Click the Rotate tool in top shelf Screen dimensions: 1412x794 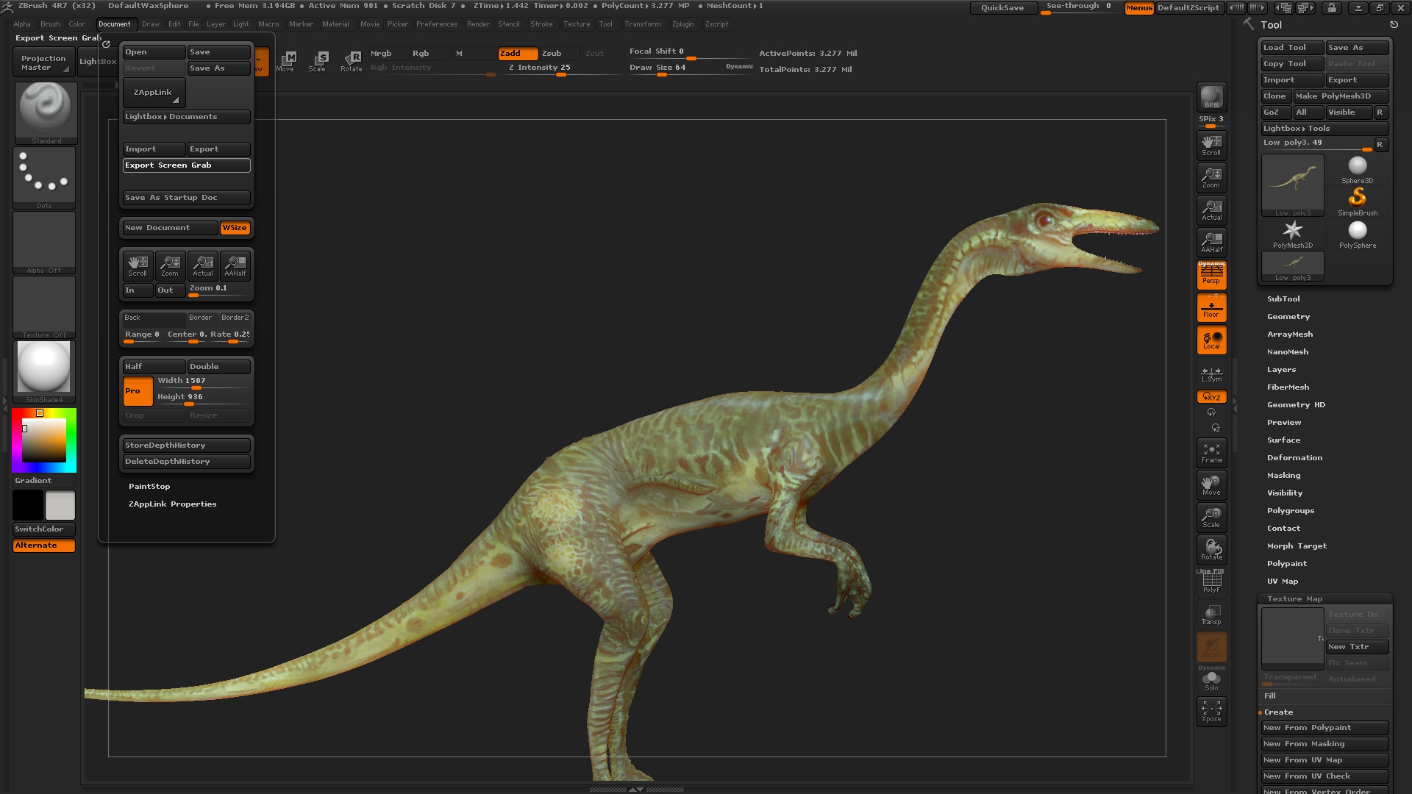[352, 61]
